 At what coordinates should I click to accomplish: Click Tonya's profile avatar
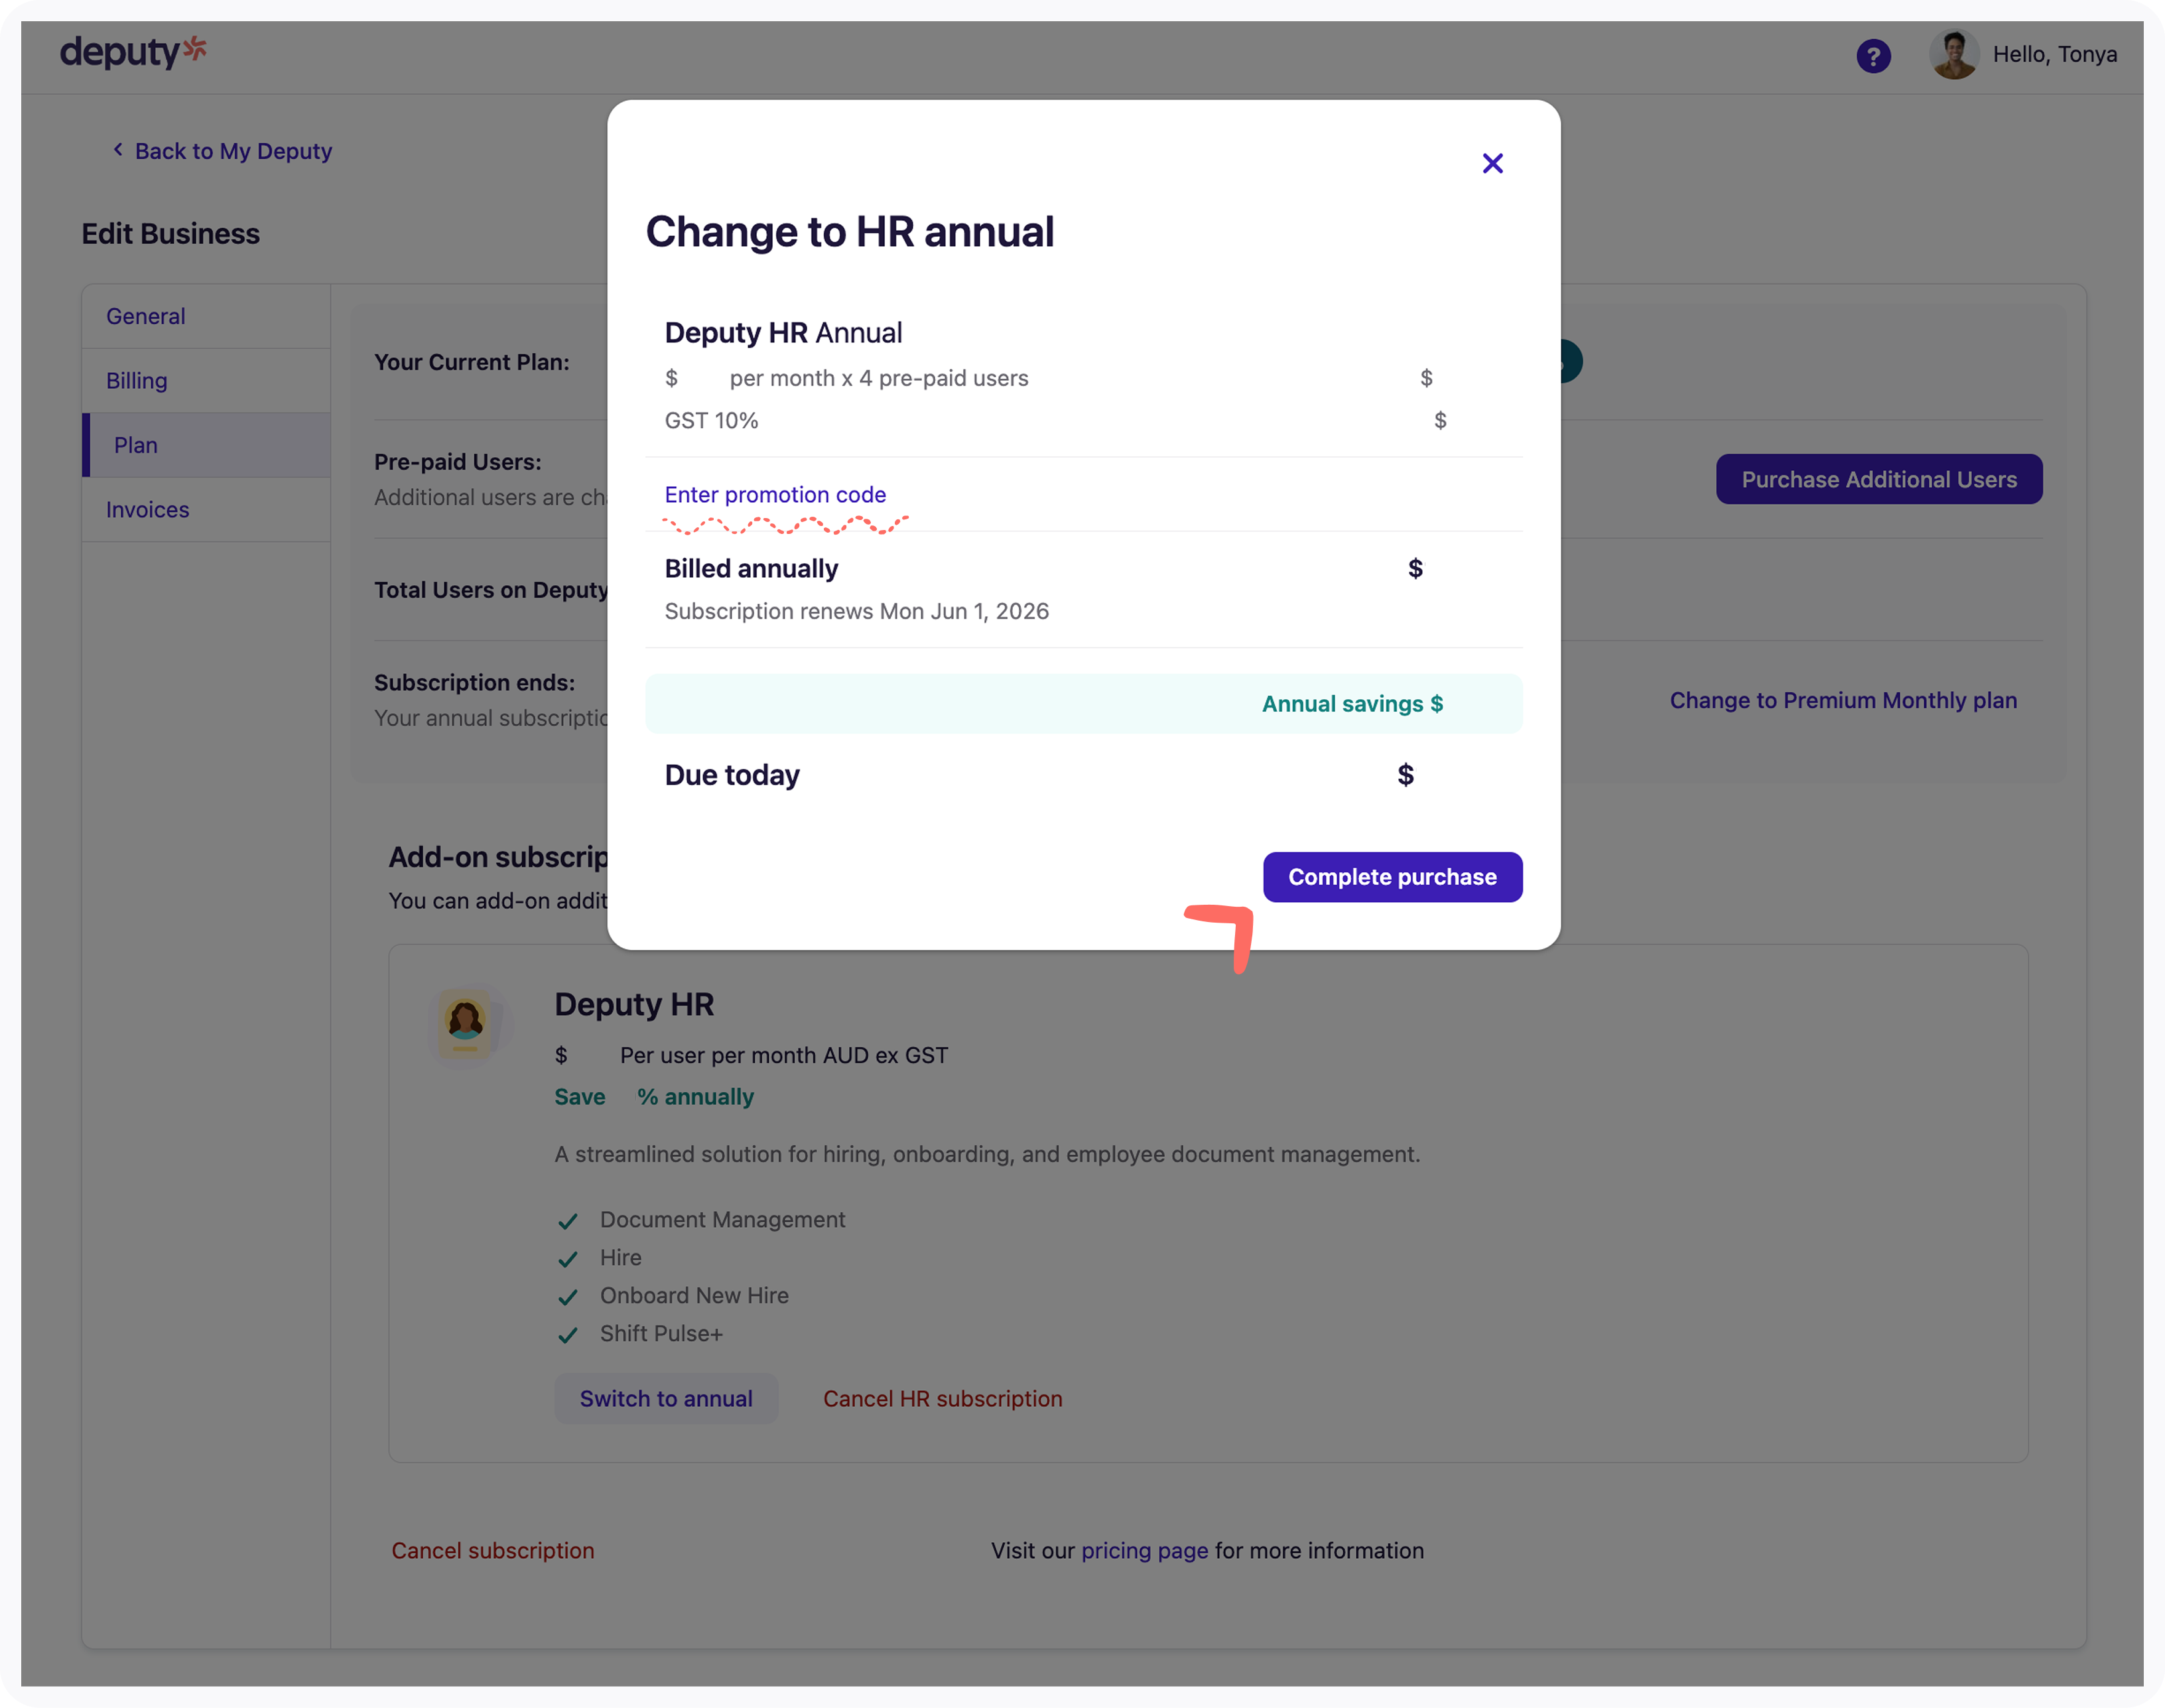[1953, 54]
